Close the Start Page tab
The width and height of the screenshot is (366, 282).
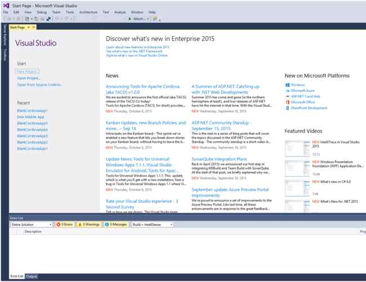tap(34, 28)
